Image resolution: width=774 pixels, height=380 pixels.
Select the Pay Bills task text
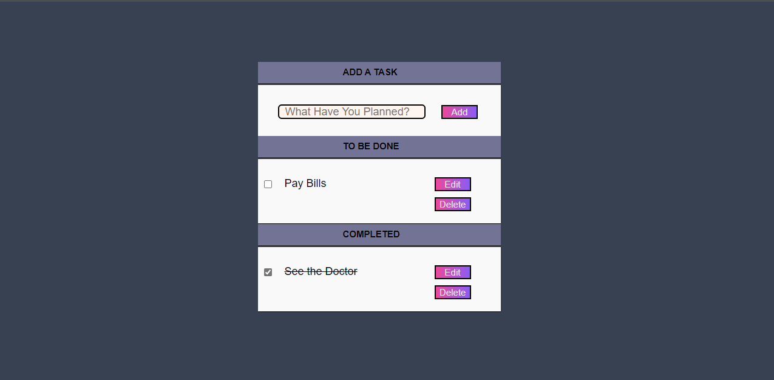point(305,183)
